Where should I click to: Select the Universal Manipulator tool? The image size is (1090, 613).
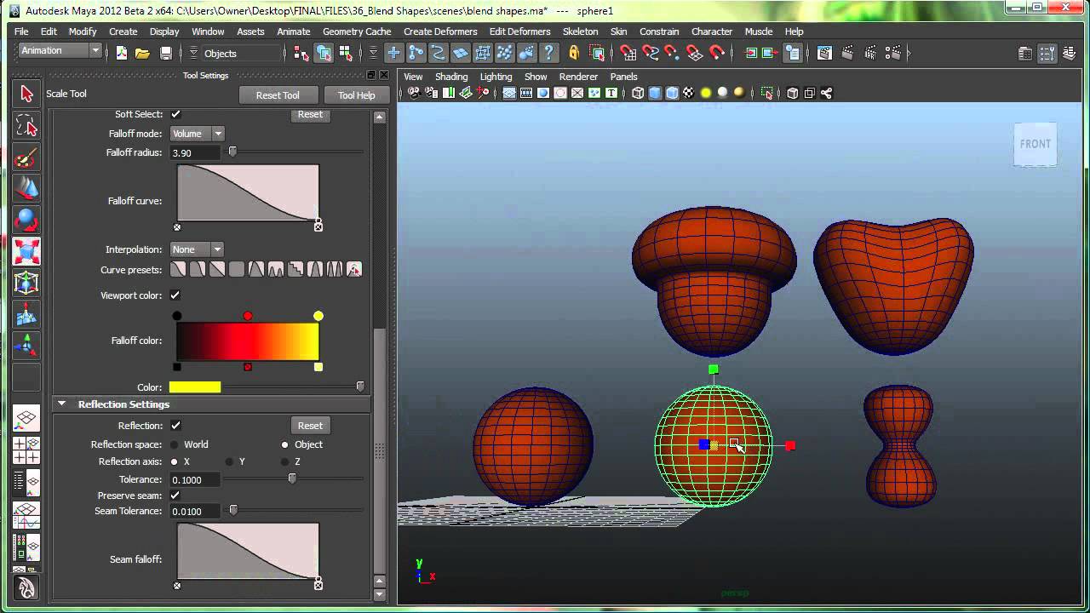point(26,284)
